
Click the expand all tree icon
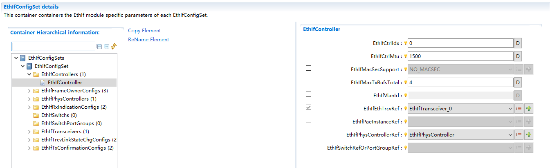click(107, 47)
